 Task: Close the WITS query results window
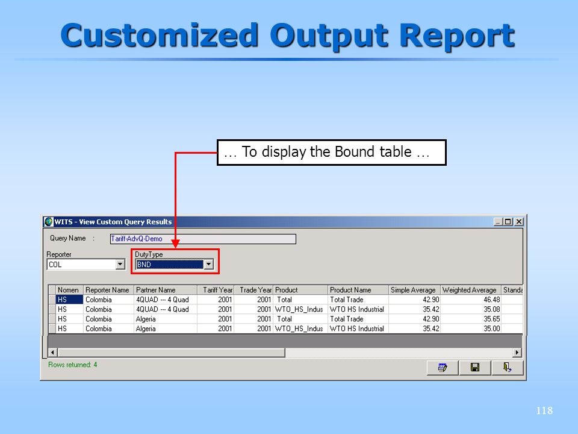pos(518,222)
